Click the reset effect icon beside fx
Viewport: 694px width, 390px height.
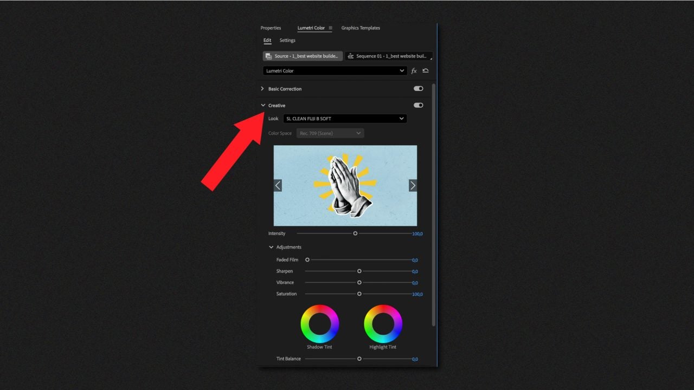pos(425,70)
